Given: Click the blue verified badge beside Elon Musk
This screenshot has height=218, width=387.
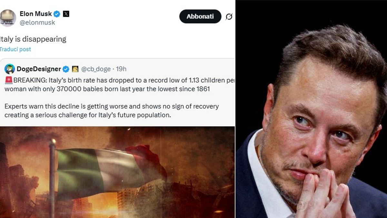Looking at the screenshot, I should point(57,14).
